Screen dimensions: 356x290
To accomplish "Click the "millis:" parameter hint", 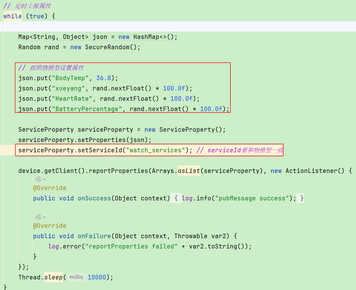I will click(77, 277).
